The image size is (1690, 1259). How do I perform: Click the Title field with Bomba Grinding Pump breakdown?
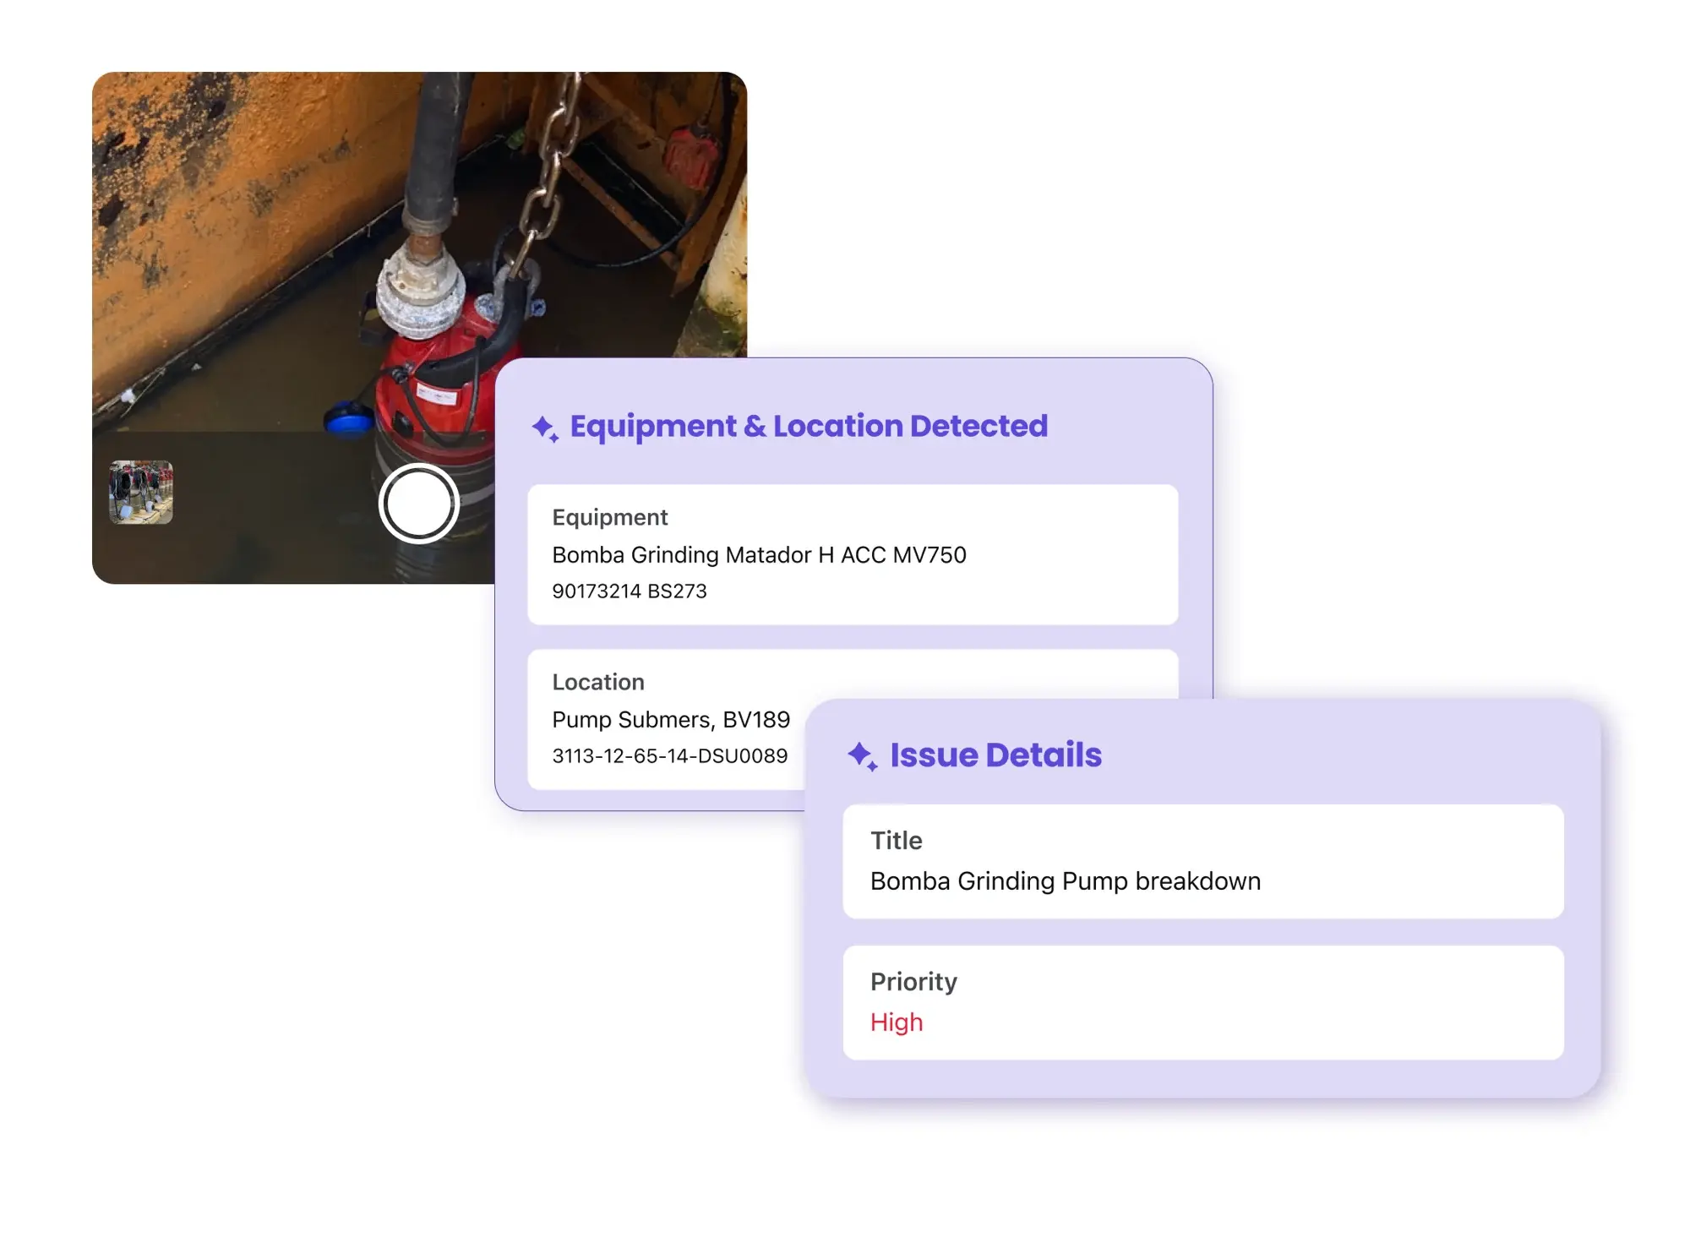[1203, 861]
